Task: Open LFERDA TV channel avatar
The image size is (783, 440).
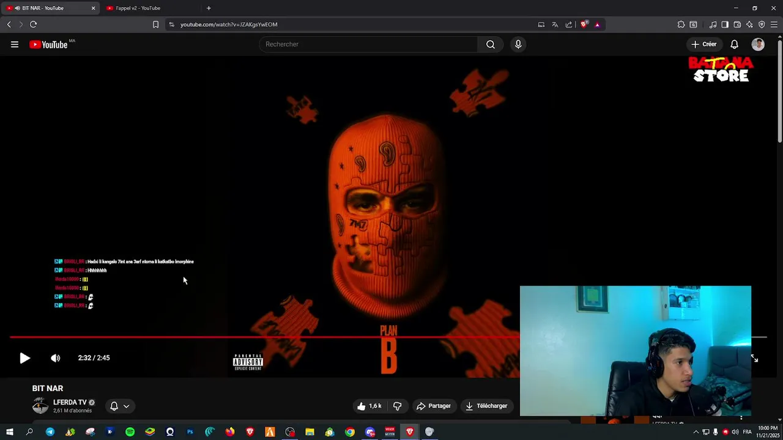Action: tap(40, 406)
